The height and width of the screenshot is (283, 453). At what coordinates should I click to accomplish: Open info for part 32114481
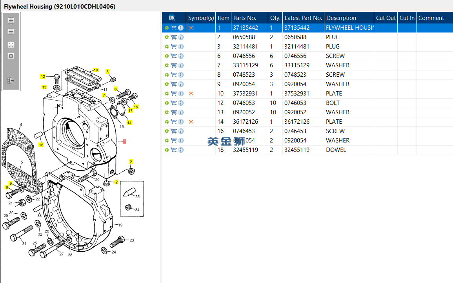tap(181, 47)
